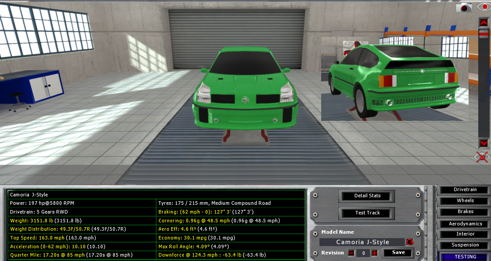The height and width of the screenshot is (261, 491).
Task: Click the camera screenshot icon
Action: tap(464, 7)
